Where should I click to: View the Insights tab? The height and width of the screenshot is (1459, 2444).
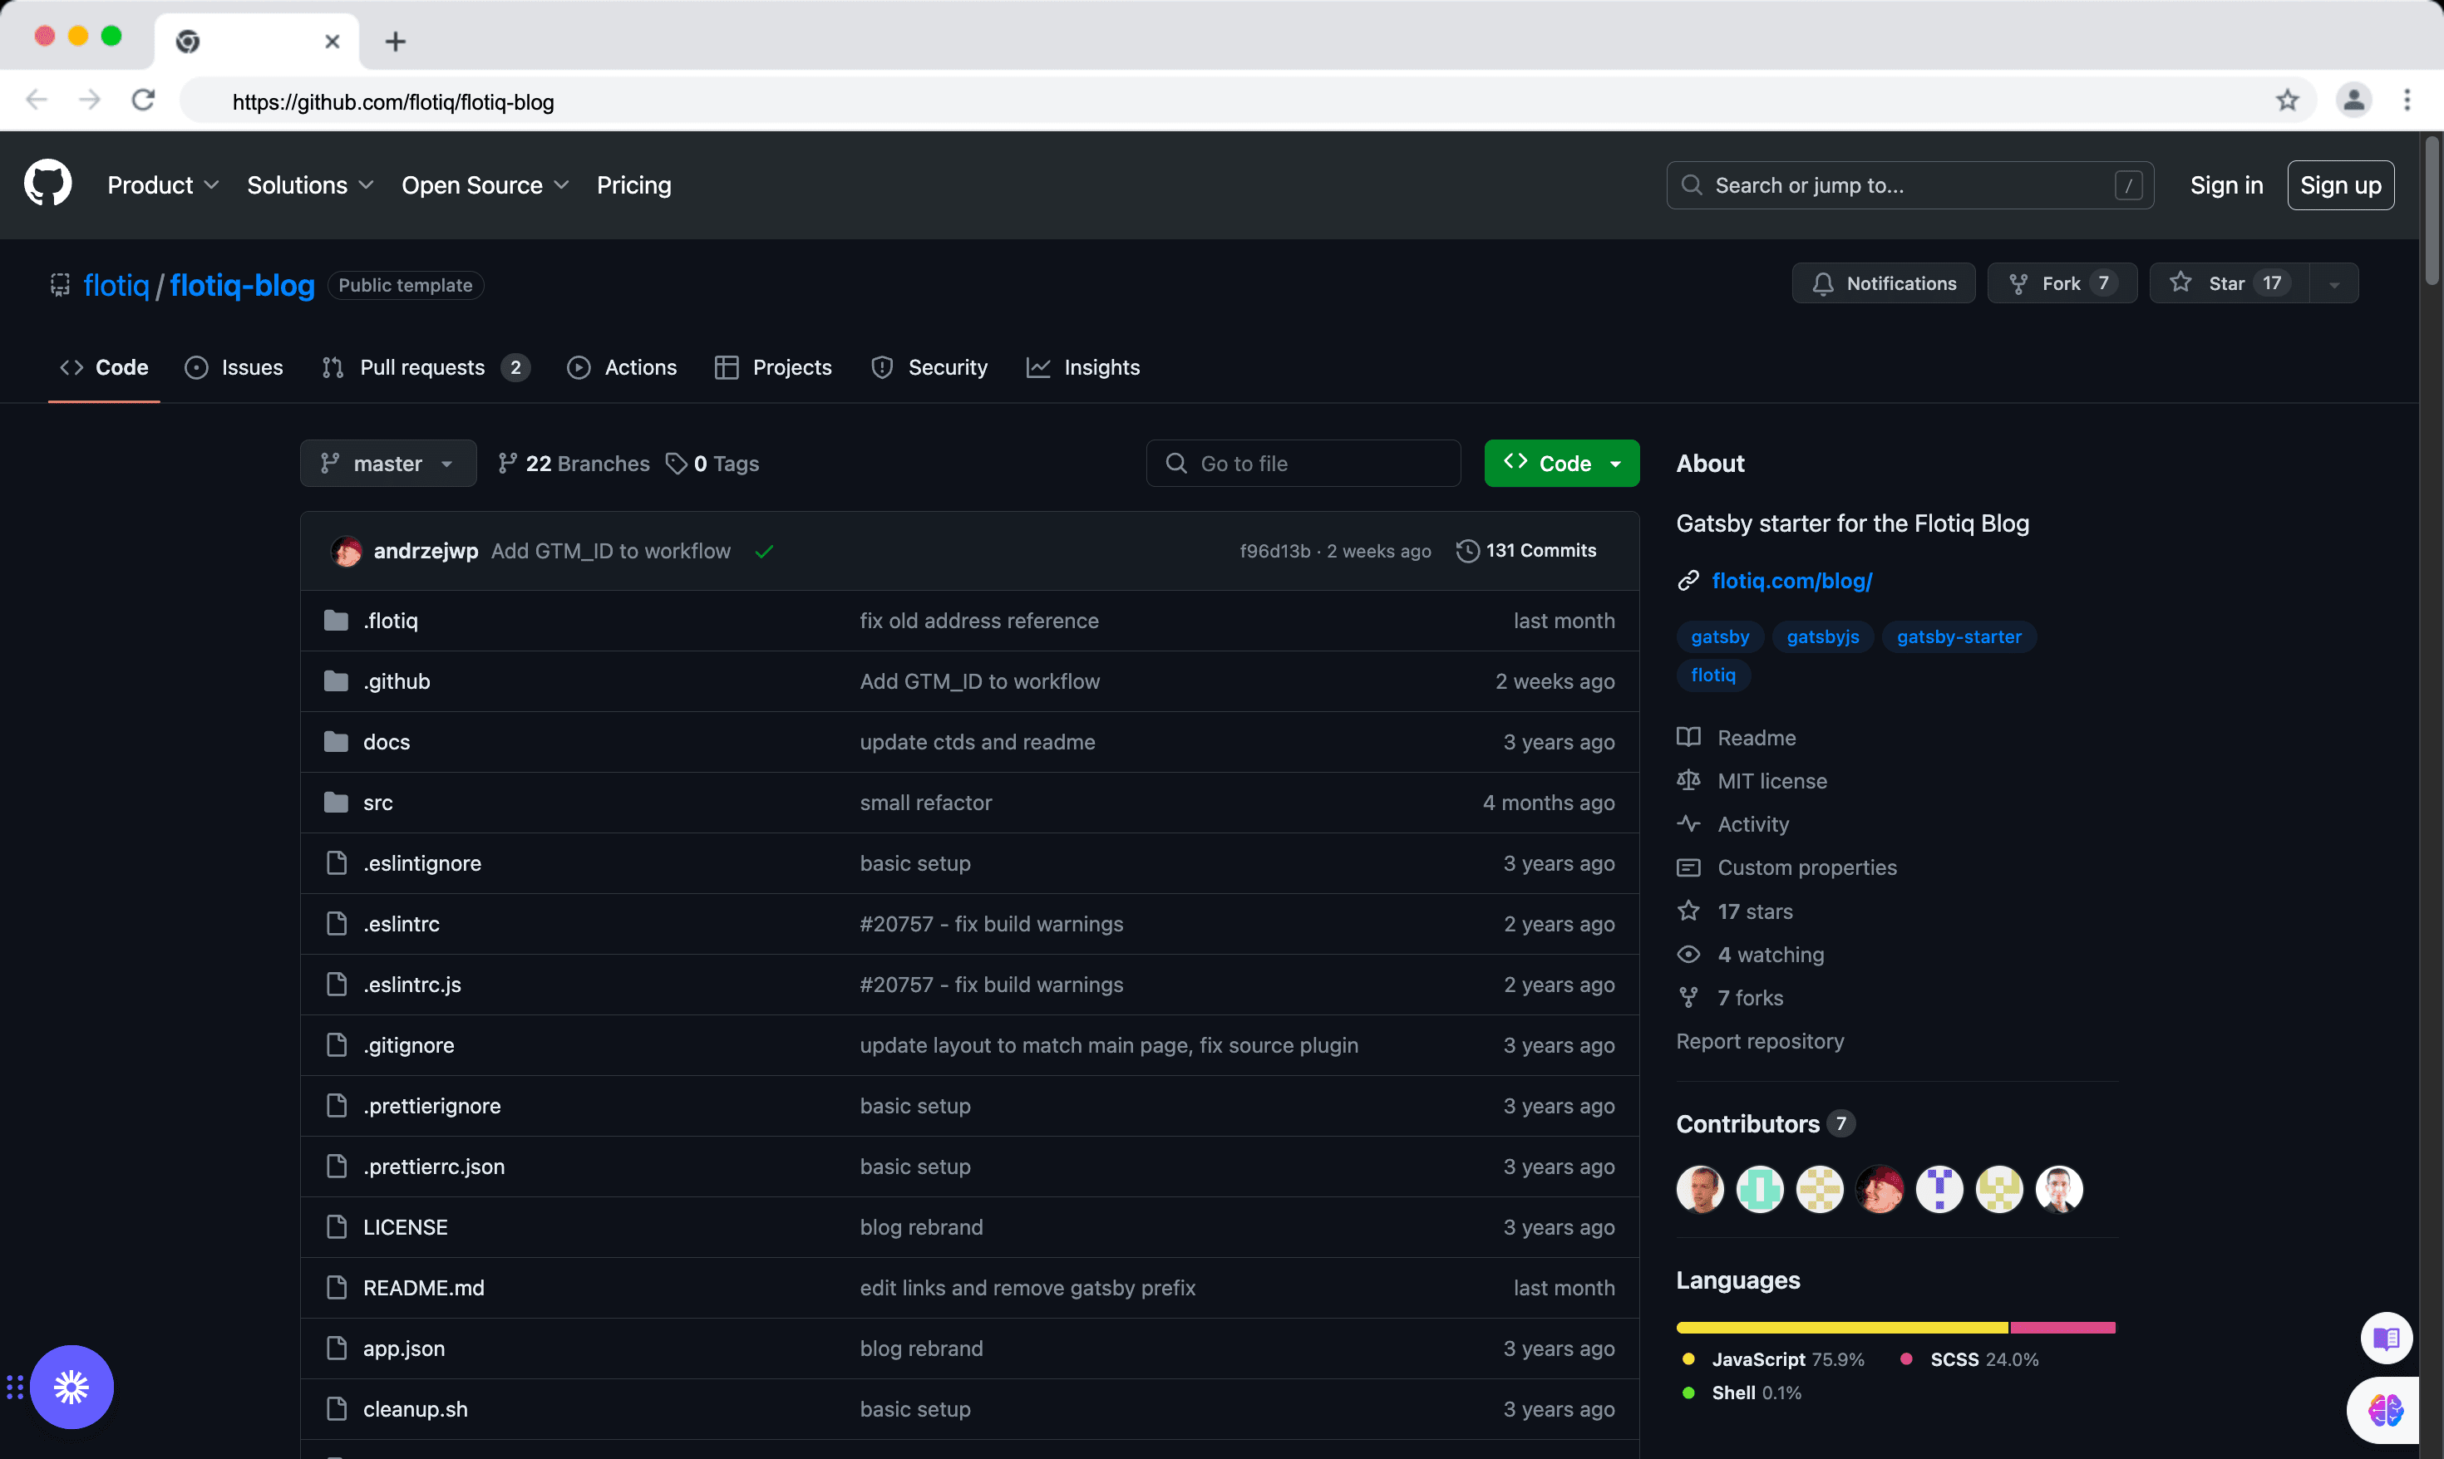[1083, 368]
